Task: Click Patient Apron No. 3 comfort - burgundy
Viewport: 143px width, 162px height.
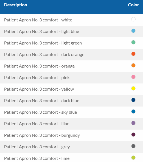Action: (x=42, y=135)
